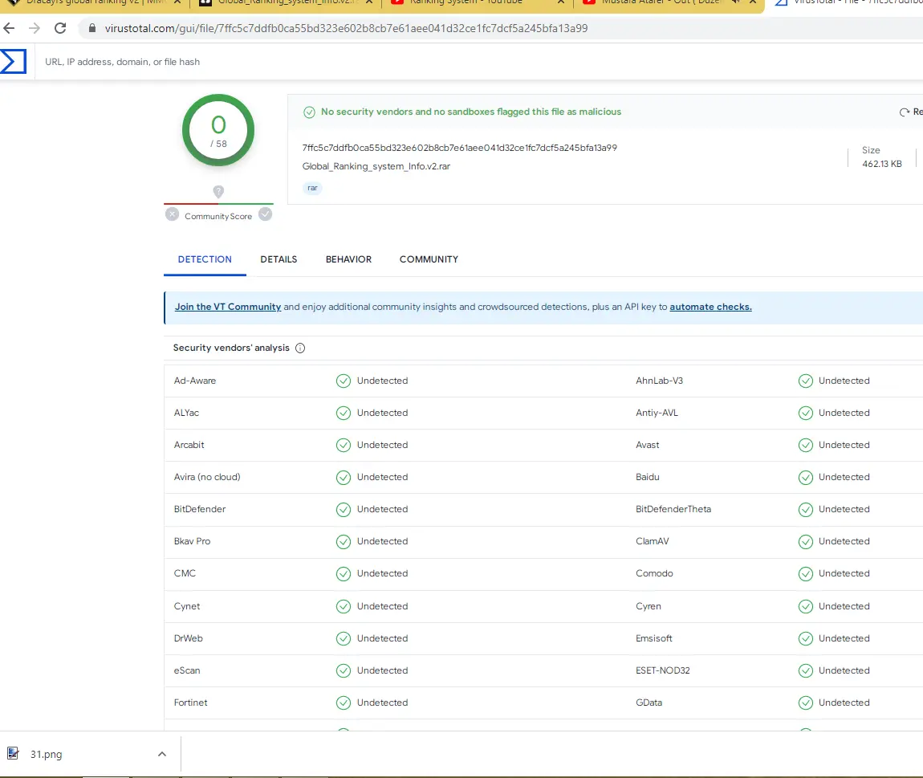This screenshot has height=778, width=923.
Task: Click the ESET-NOD32 Undetected check icon
Action: [805, 670]
